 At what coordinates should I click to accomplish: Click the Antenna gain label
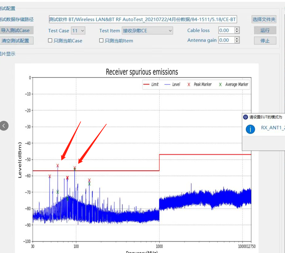point(202,40)
